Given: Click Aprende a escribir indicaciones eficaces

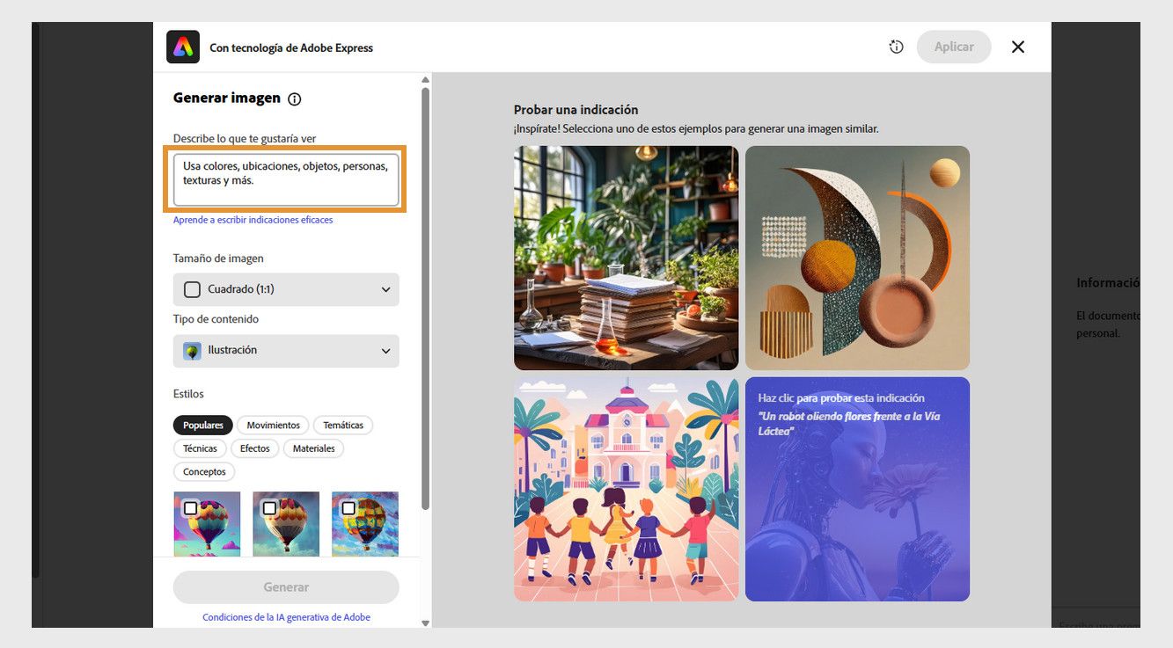Looking at the screenshot, I should pos(253,219).
